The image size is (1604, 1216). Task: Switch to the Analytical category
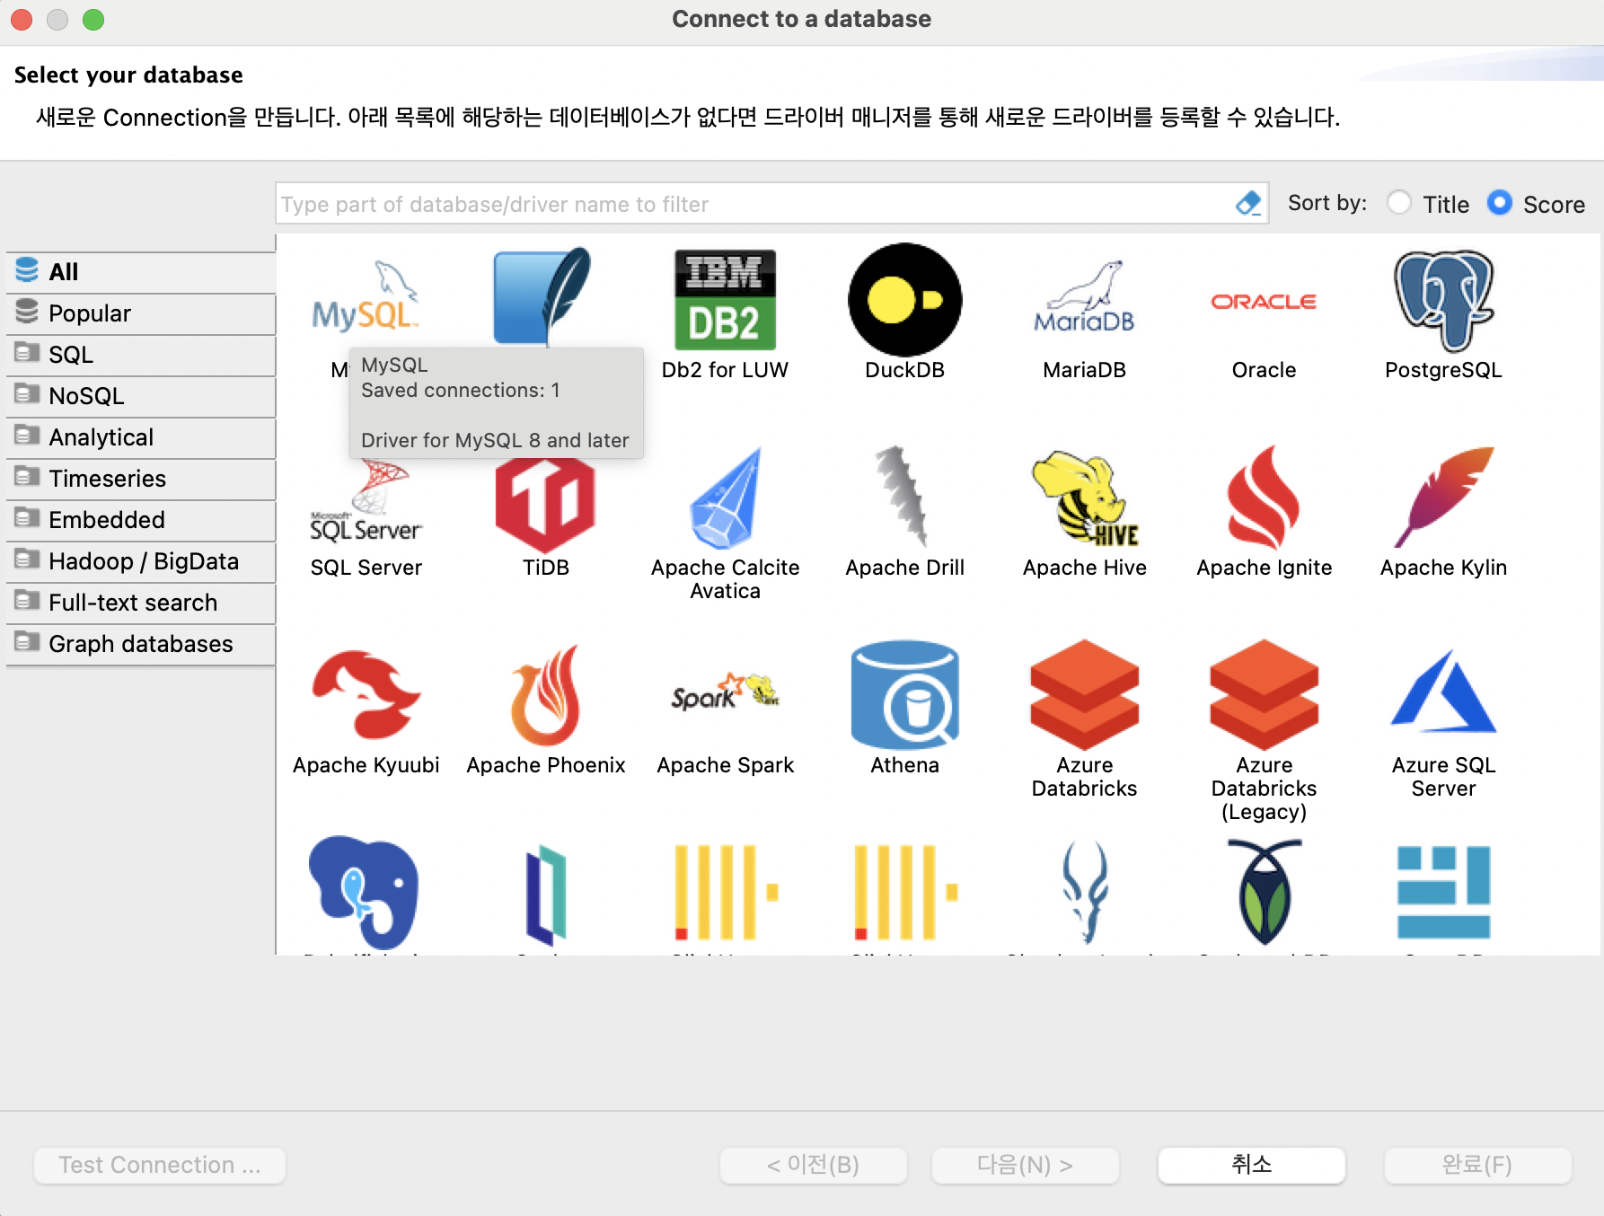[x=141, y=437]
